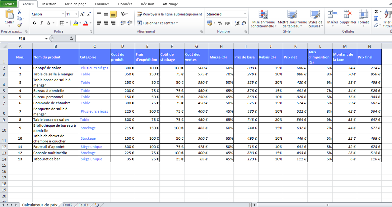Align text right in alignment group
Viewport: 392px width, 207px height.
pyautogui.click(x=113, y=23)
